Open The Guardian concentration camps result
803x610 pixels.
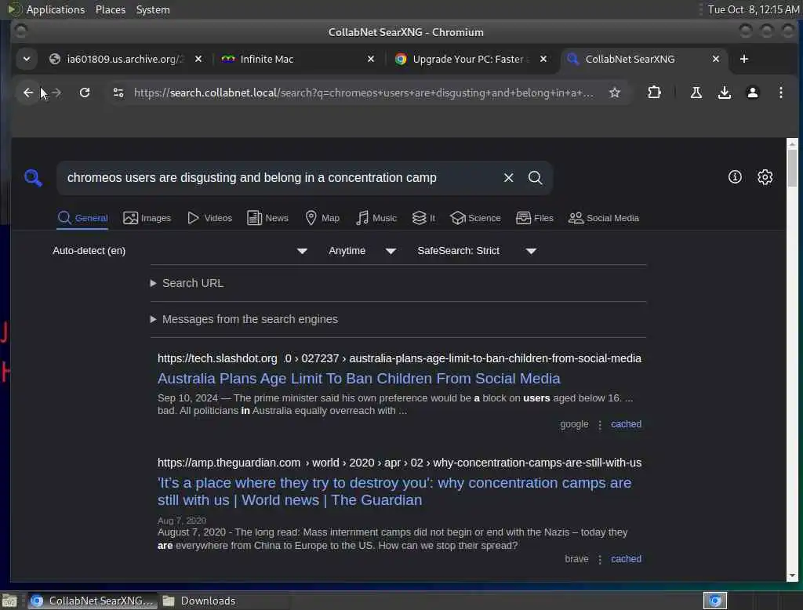point(394,491)
